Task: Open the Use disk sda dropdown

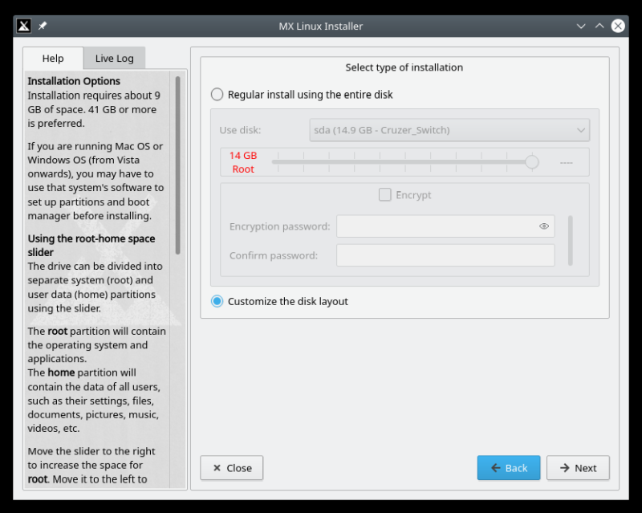Action: click(x=449, y=130)
